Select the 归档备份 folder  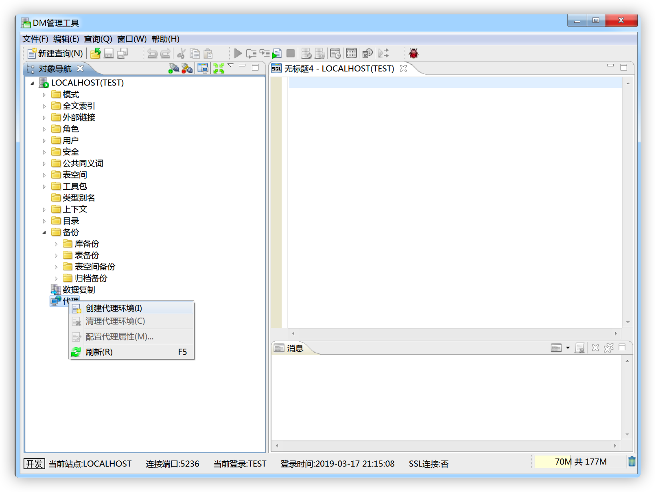coord(85,278)
